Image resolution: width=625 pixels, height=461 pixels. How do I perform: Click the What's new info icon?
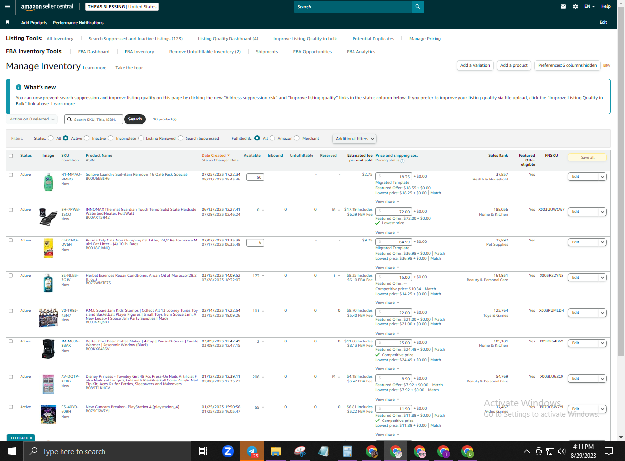click(x=19, y=87)
